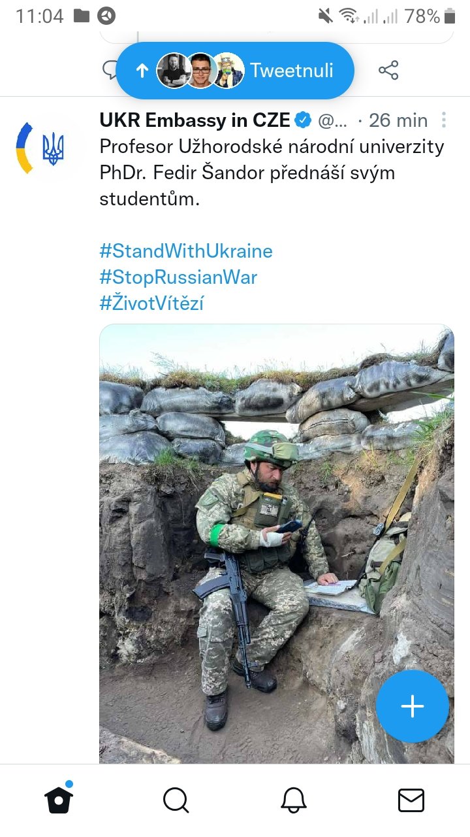The image size is (470, 837).
Task: Open the tweet's three-dot overflow menu
Action: (444, 120)
